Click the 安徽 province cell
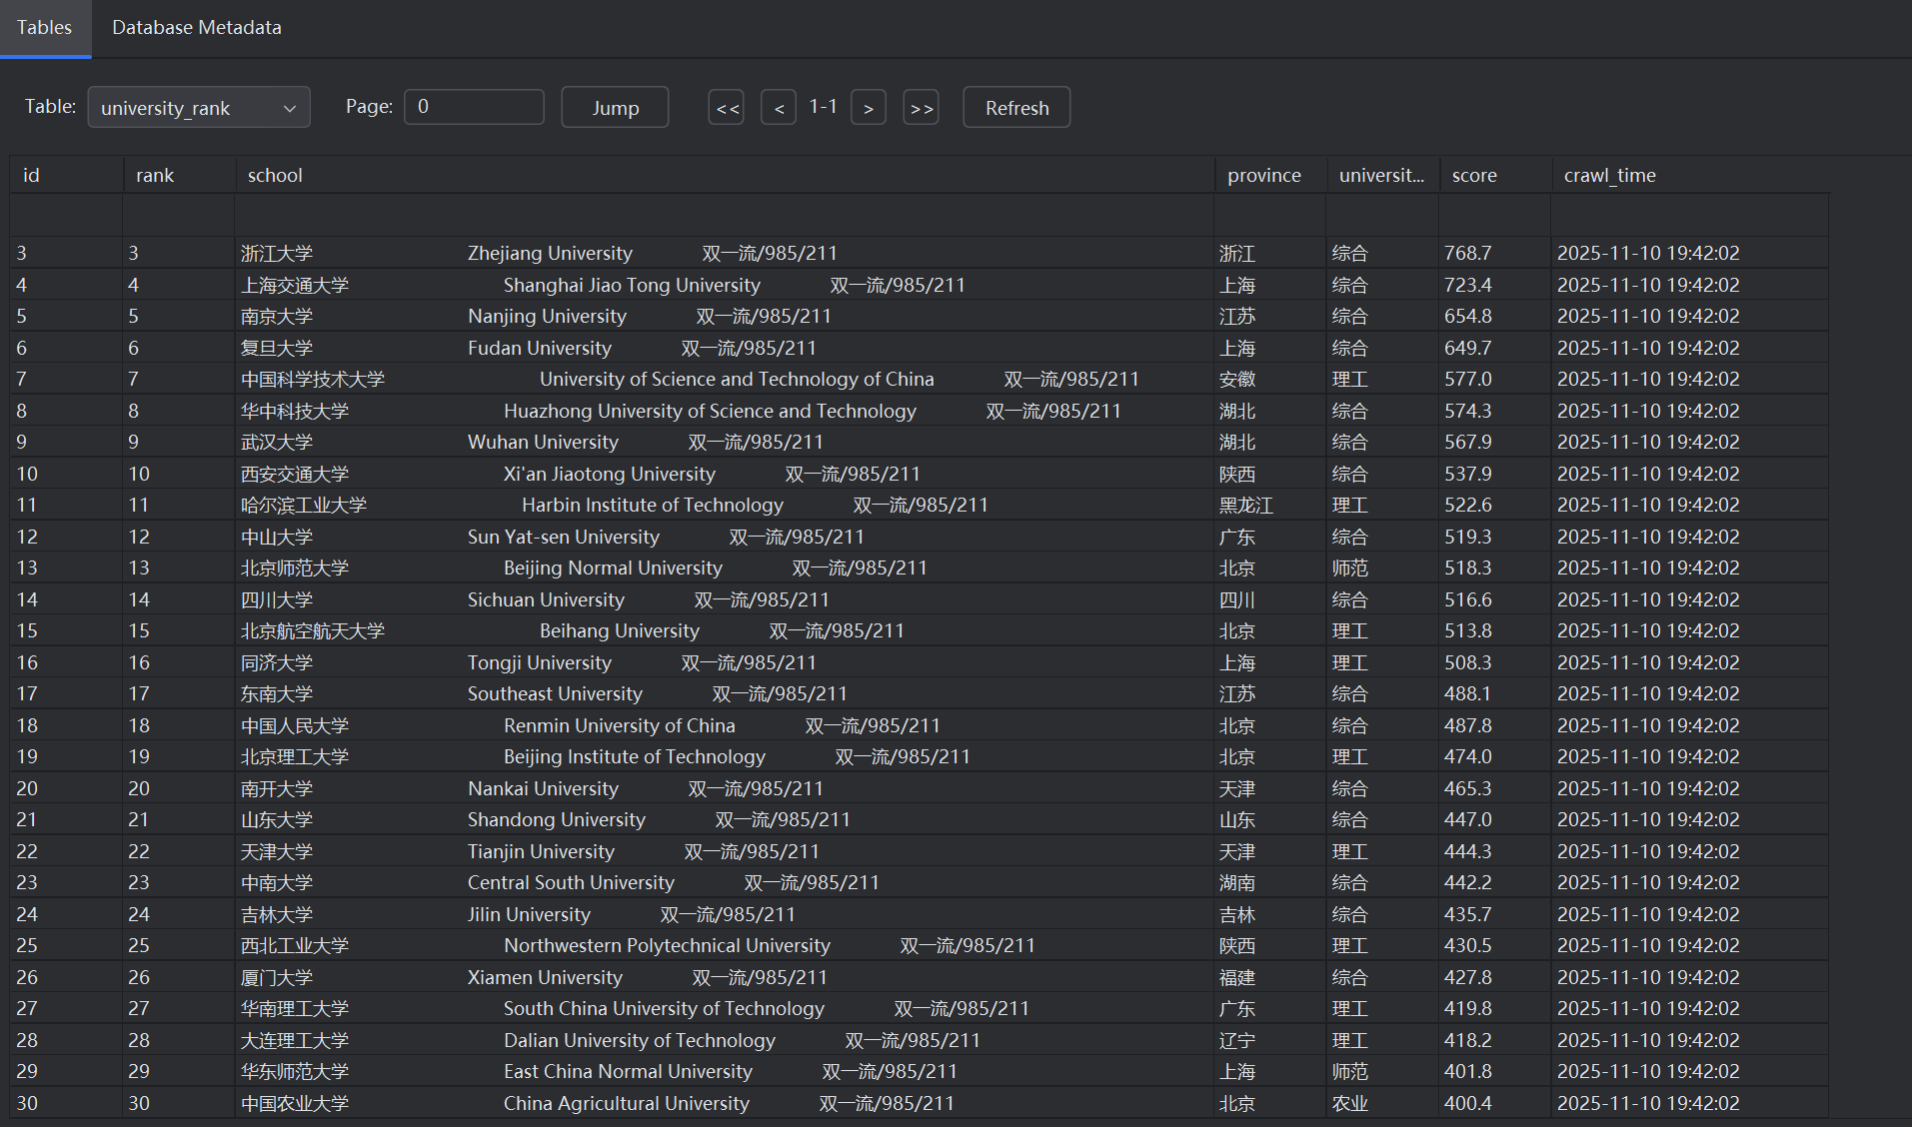The width and height of the screenshot is (1912, 1127). point(1270,379)
